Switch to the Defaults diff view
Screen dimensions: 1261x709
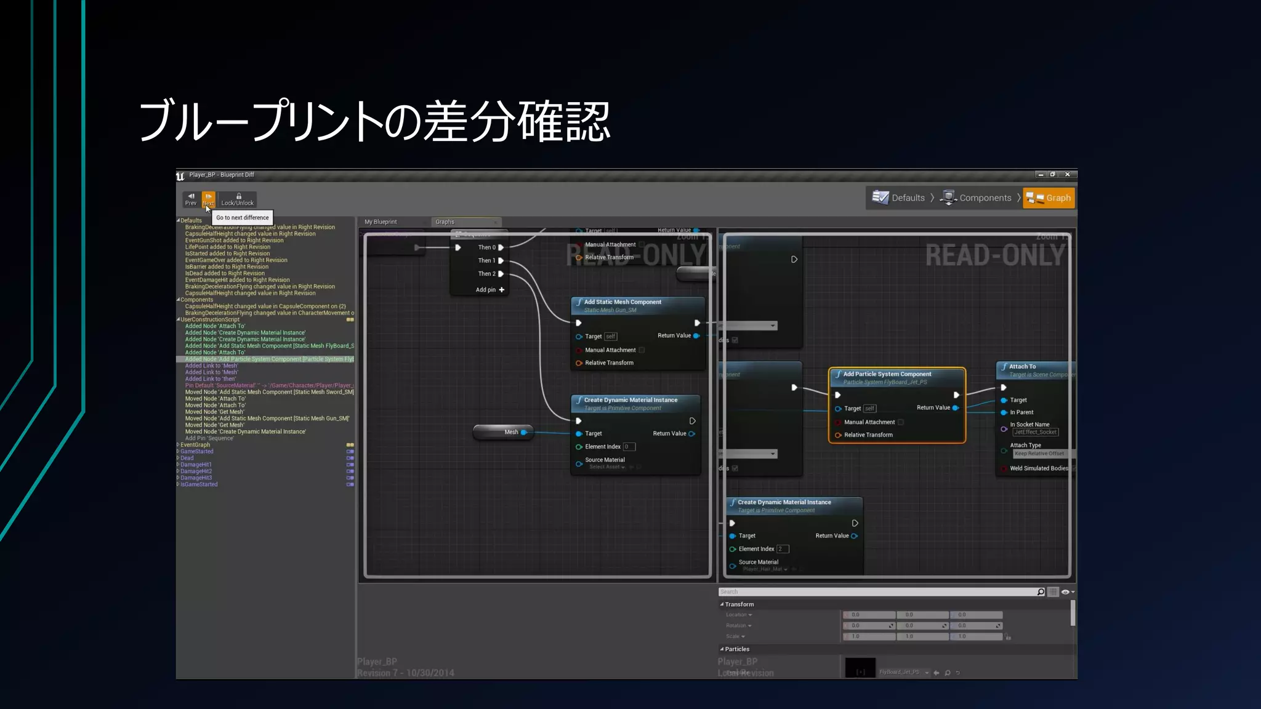[899, 198]
